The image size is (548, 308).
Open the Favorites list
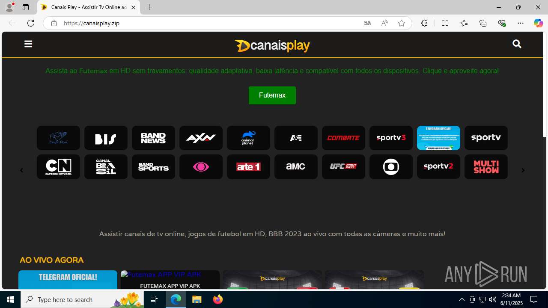point(464,23)
